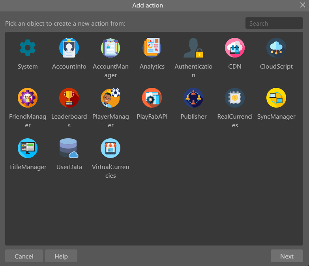The width and height of the screenshot is (309, 266).
Task: Select the CDN cloud upload icon
Action: (x=235, y=48)
